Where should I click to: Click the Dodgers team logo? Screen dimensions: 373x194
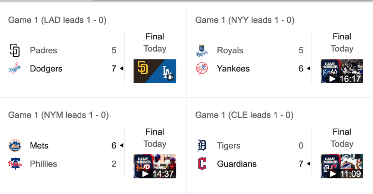click(15, 68)
